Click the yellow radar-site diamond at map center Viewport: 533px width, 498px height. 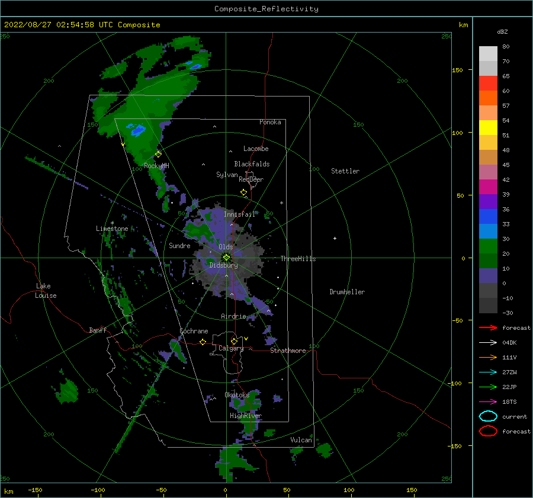[226, 258]
